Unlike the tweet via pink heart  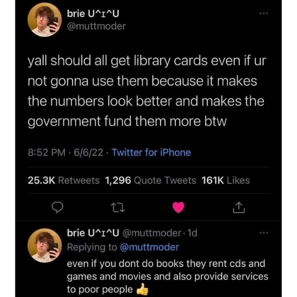pyautogui.click(x=178, y=207)
